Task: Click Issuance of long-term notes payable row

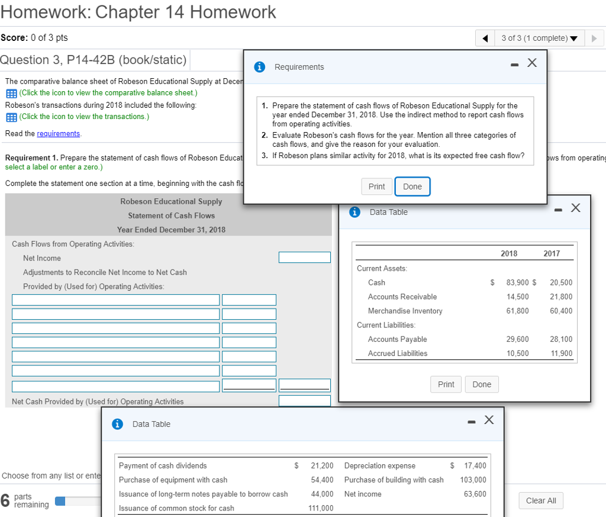Action: (226, 494)
